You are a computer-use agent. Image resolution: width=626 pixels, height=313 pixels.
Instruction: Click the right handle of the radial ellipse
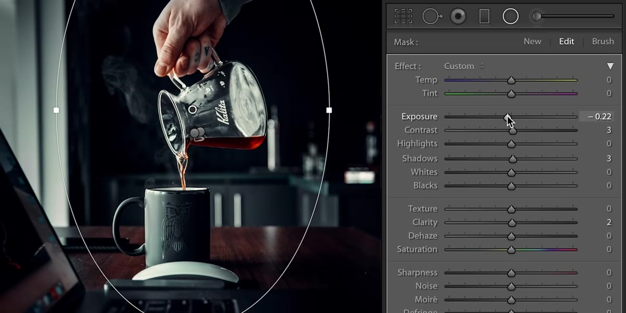coord(329,110)
